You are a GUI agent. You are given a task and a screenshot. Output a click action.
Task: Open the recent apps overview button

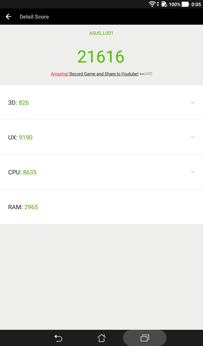tap(145, 338)
